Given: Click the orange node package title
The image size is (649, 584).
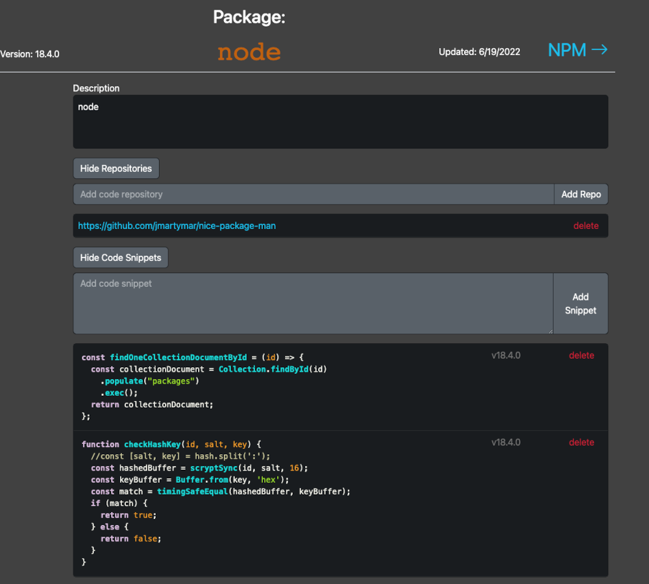Looking at the screenshot, I should (x=249, y=52).
